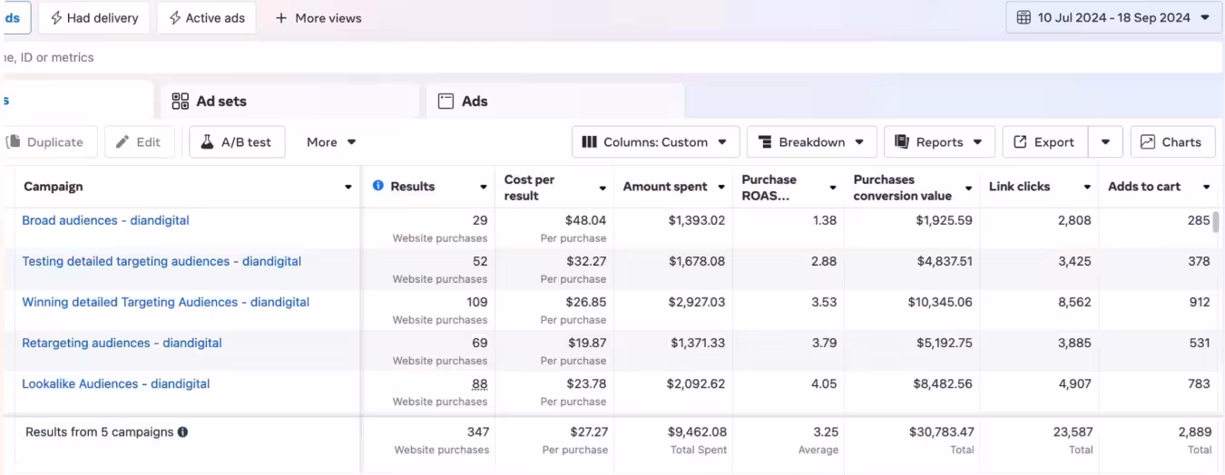Image resolution: width=1225 pixels, height=475 pixels.
Task: Click the Export button
Action: coord(1044,141)
